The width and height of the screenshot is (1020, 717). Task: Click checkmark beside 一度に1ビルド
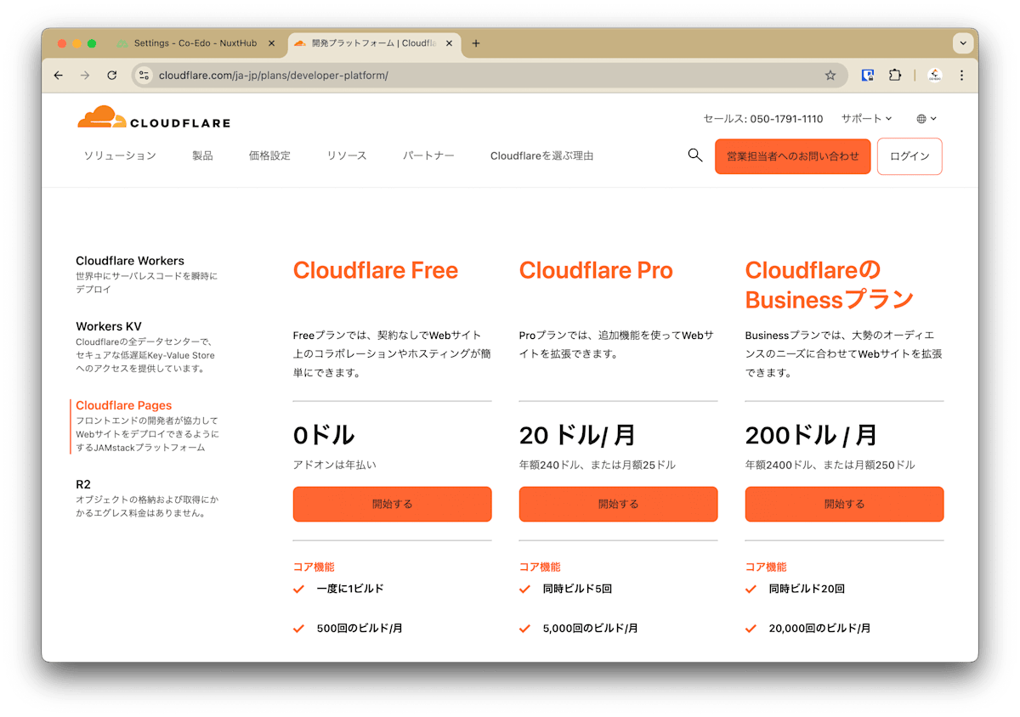(x=298, y=589)
